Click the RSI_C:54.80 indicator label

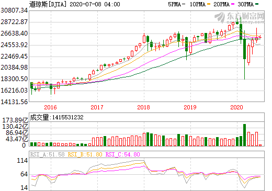123,154
